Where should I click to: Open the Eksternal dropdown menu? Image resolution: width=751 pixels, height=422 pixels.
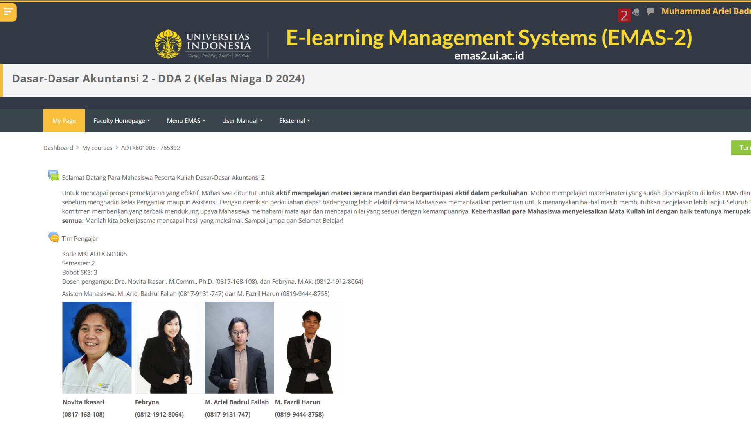[x=295, y=121]
